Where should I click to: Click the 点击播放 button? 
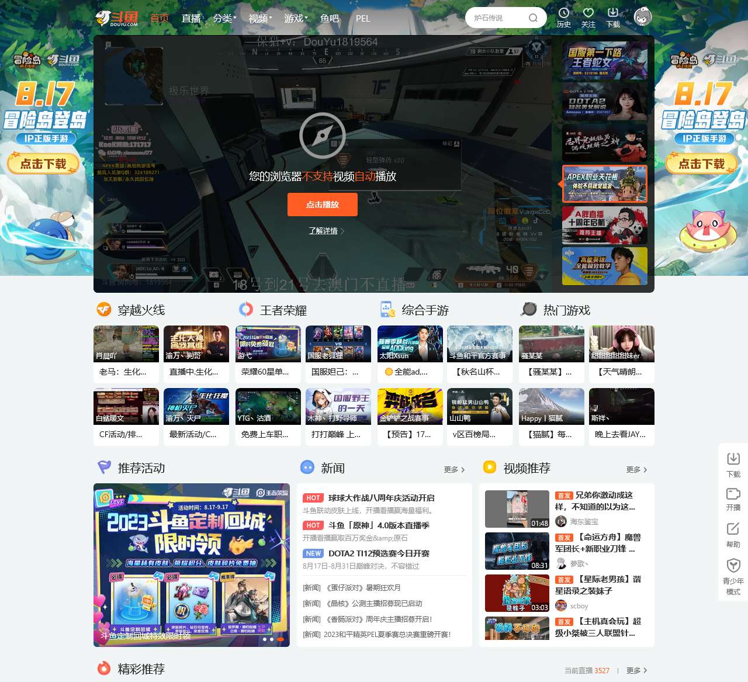(323, 205)
